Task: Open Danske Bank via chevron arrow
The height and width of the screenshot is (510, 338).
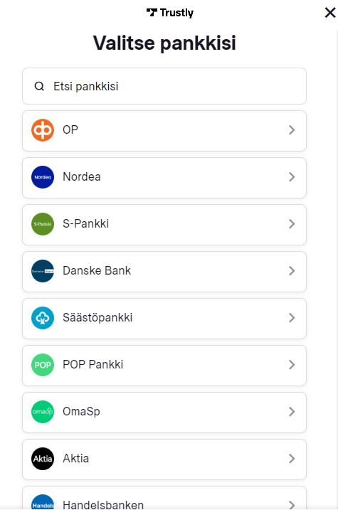Action: coord(292,271)
